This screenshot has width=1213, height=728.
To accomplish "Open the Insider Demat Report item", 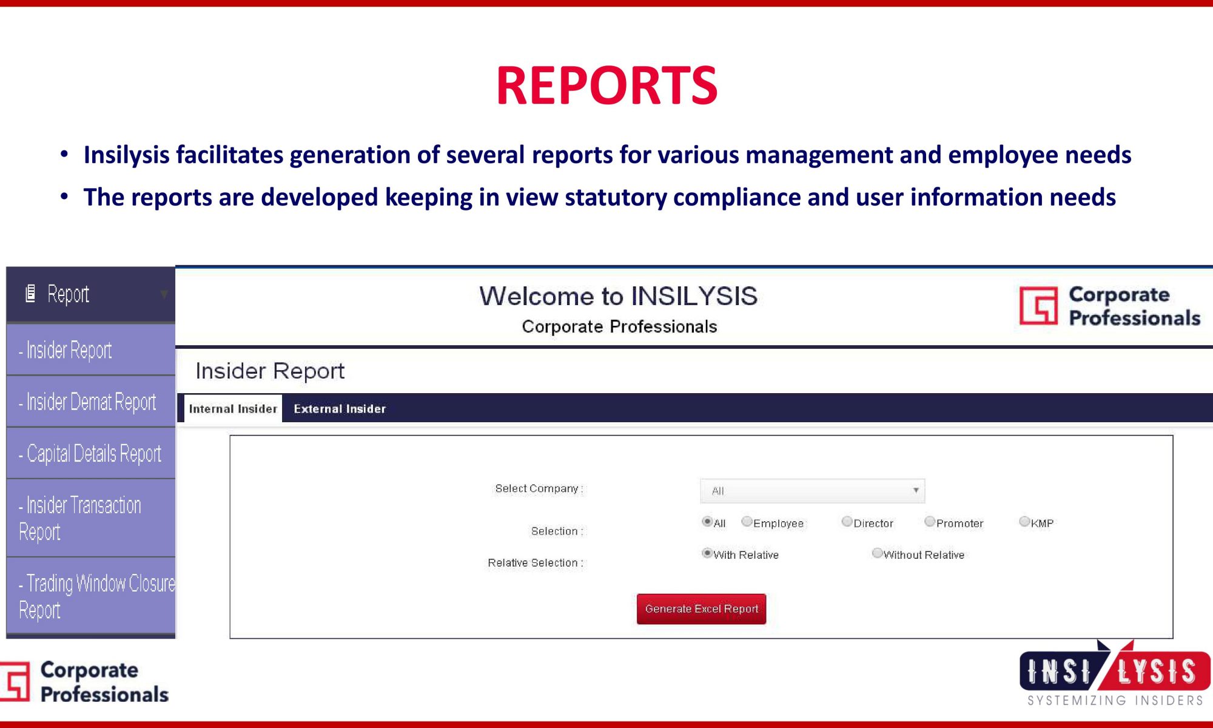I will coord(91,402).
